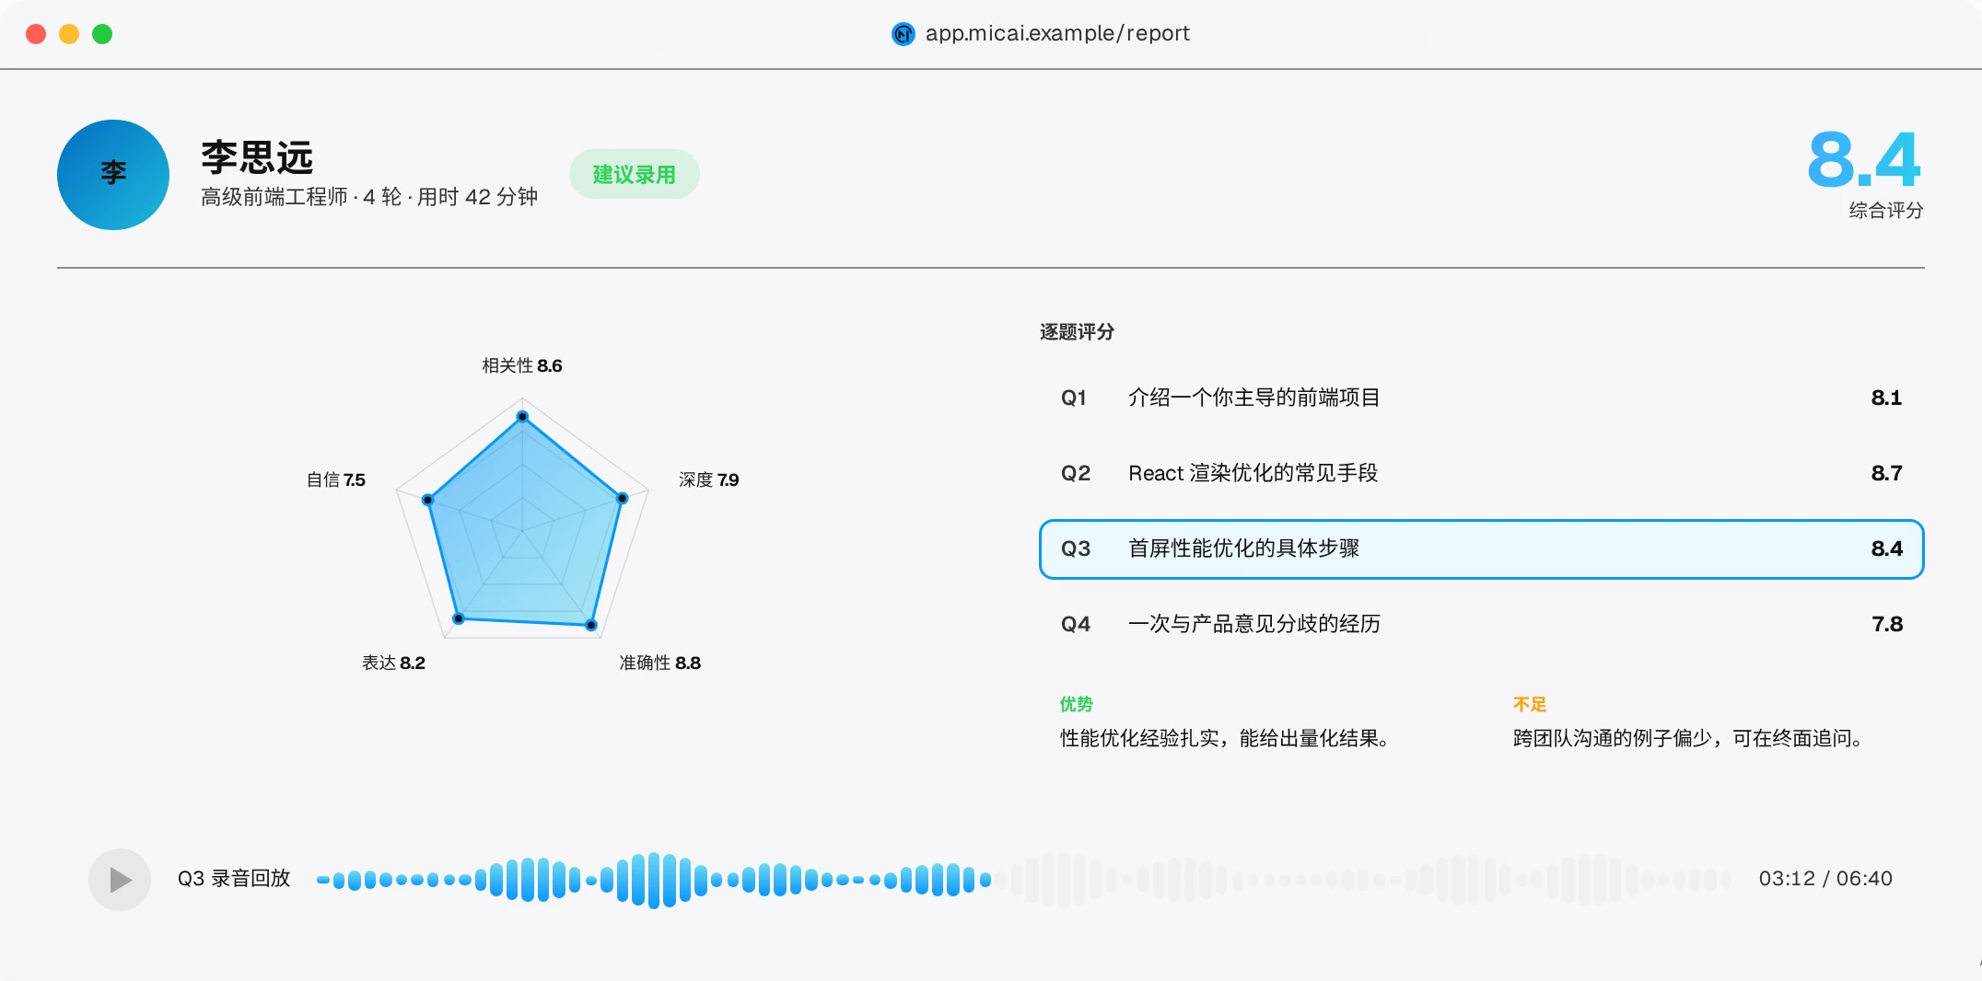Click the 自信 7.5 radar label
This screenshot has width=1982, height=981.
[336, 479]
